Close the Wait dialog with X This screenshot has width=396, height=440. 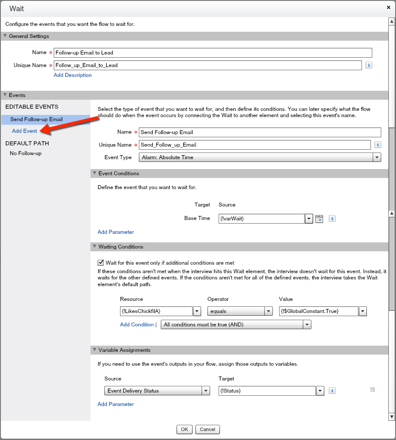pyautogui.click(x=388, y=8)
